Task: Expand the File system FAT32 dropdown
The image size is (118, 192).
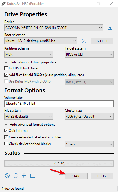Action: tap(29, 117)
